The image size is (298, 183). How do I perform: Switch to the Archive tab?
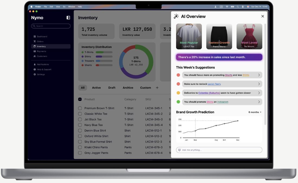click(x=128, y=88)
